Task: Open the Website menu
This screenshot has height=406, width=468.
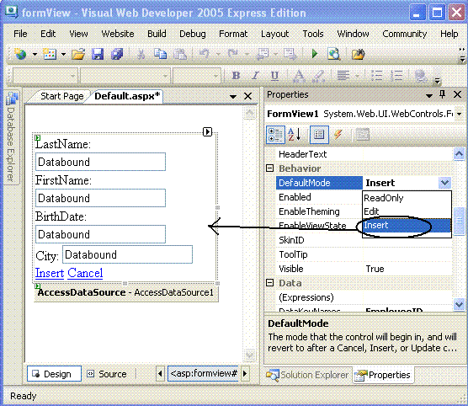Action: click(118, 34)
